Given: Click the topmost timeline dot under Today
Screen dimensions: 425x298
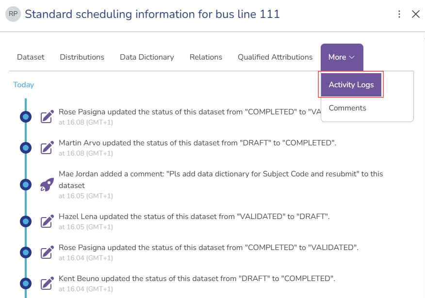Looking at the screenshot, I should [x=25, y=116].
